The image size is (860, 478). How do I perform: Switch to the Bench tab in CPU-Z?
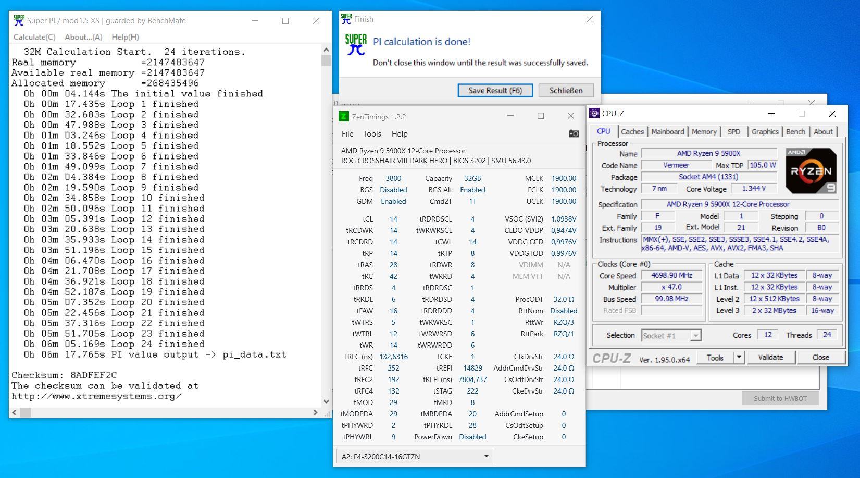click(x=795, y=132)
